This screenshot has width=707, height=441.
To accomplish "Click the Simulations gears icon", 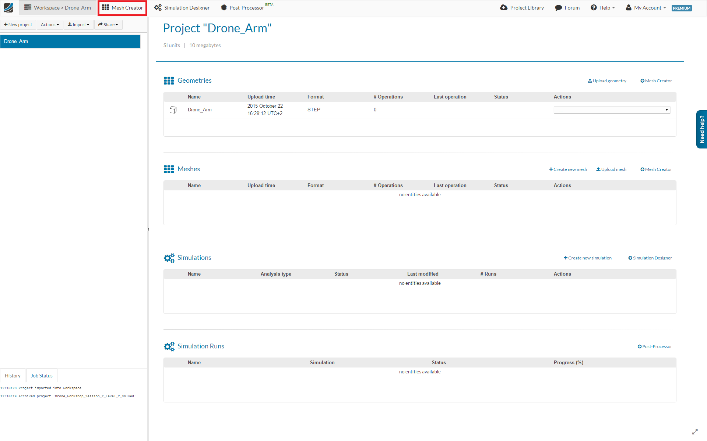I will coord(169,258).
